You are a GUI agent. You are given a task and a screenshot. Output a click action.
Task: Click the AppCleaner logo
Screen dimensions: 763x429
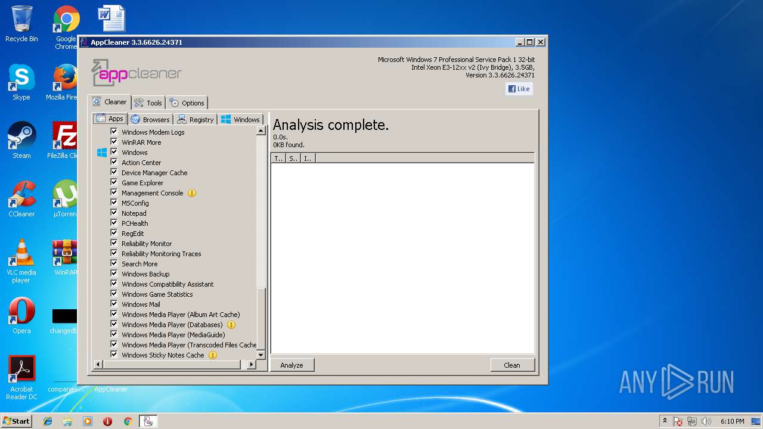point(137,73)
